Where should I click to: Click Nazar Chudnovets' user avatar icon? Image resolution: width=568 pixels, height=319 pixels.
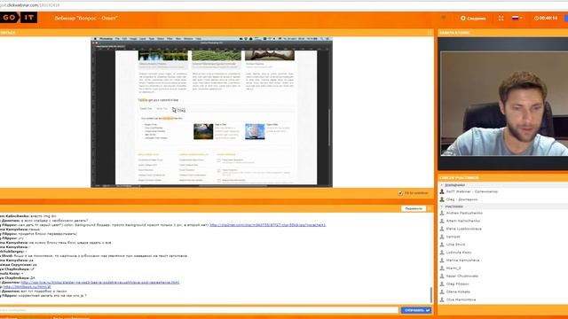442,276
